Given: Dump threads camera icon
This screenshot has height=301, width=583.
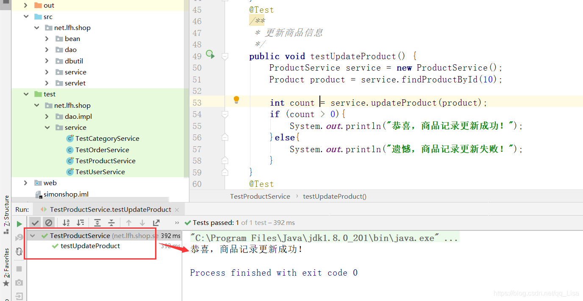Looking at the screenshot, I should (x=19, y=282).
